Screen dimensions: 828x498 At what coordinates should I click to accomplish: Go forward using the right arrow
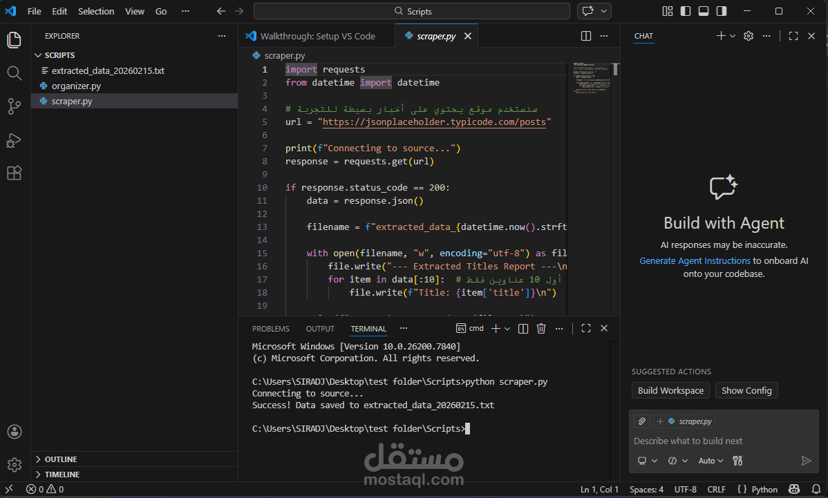[x=239, y=11]
